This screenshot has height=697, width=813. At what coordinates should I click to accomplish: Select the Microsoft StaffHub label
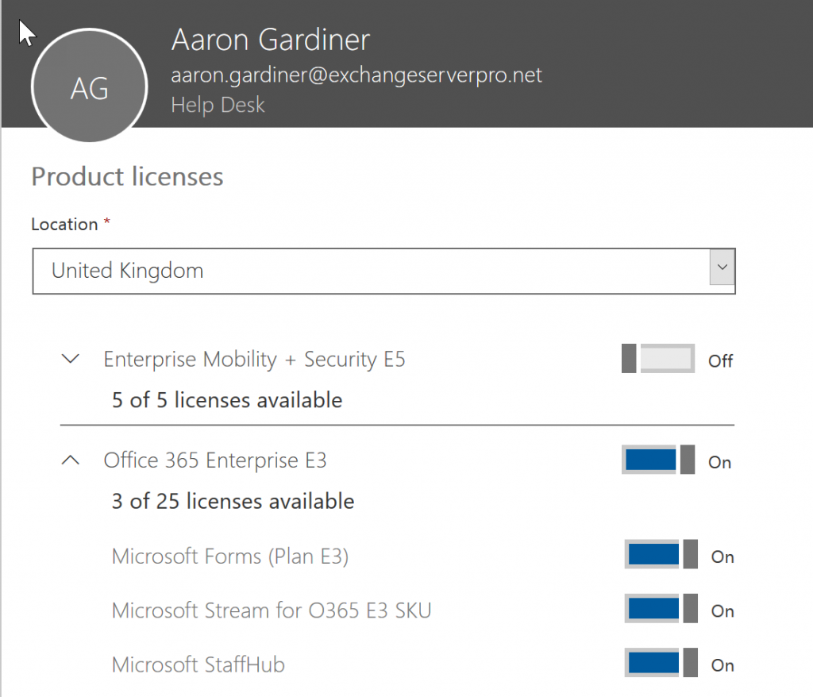(x=198, y=664)
